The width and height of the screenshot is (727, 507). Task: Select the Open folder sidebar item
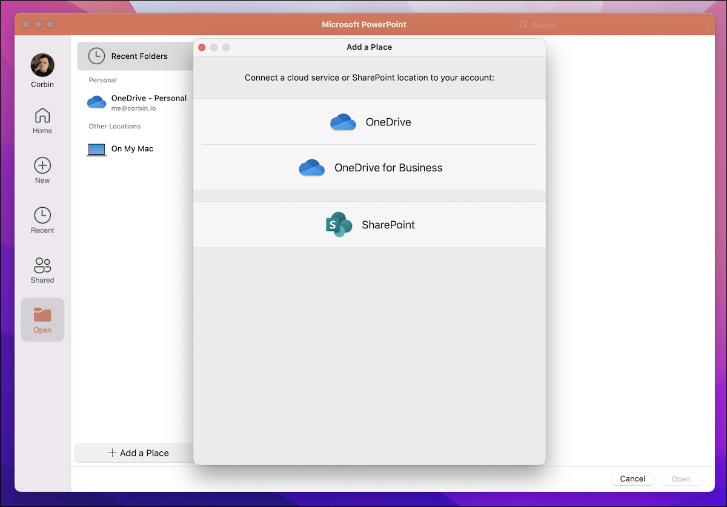point(42,320)
